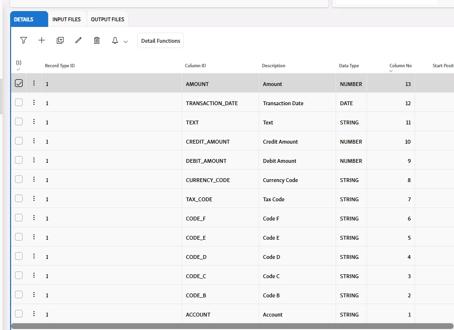Open row menu for CODE_F
The height and width of the screenshot is (330, 454).
(x=34, y=218)
